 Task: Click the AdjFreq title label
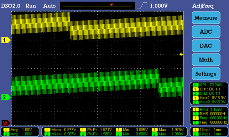[x=203, y=6]
